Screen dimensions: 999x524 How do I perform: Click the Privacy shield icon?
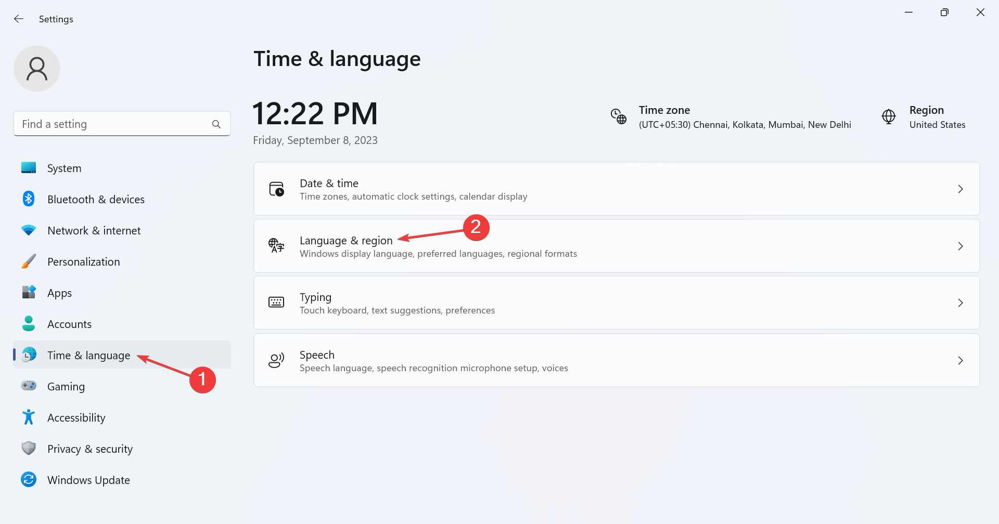pos(29,448)
